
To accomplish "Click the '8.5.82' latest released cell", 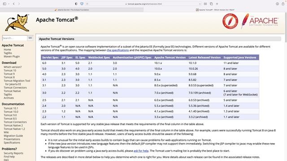I will 192,80.
